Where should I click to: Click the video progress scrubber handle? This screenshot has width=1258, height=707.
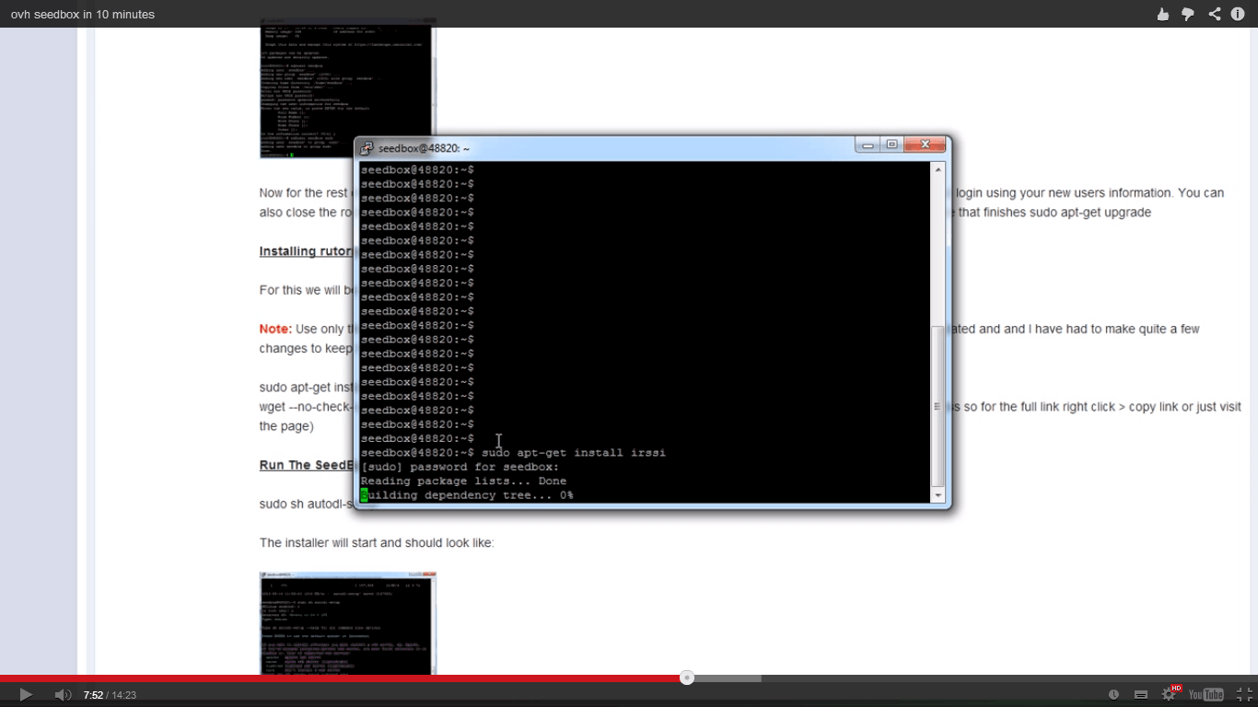(x=687, y=678)
